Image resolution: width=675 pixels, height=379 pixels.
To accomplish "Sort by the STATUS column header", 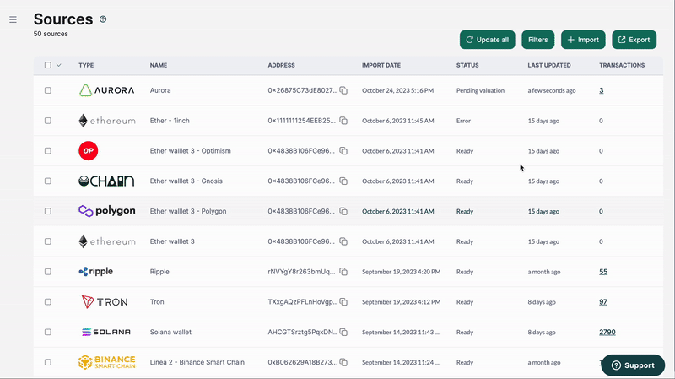I will click(467, 65).
